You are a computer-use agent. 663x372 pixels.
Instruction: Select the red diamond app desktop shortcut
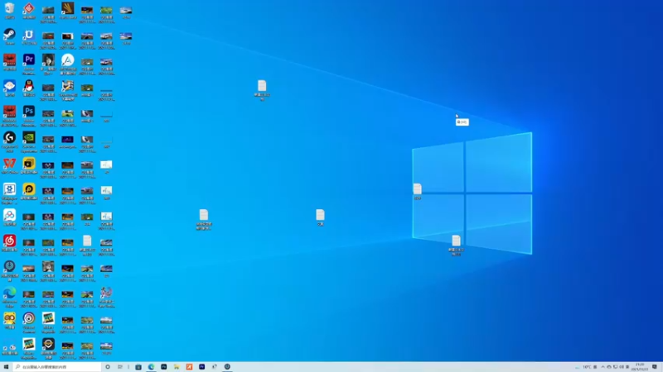pos(29,10)
